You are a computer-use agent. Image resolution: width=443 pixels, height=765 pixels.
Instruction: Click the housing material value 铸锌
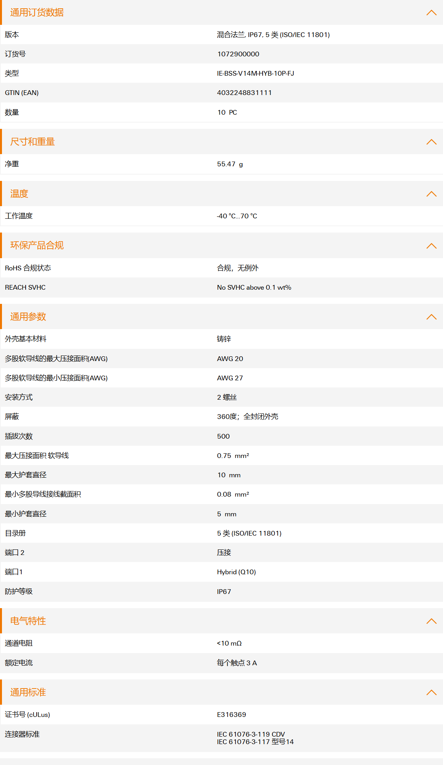[x=224, y=339]
